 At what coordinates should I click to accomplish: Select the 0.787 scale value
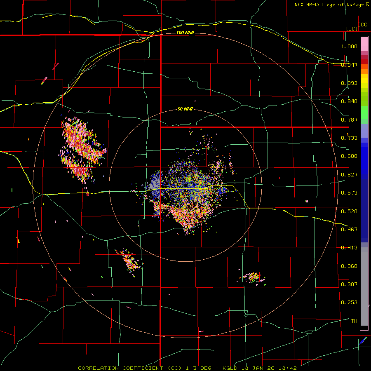349,120
